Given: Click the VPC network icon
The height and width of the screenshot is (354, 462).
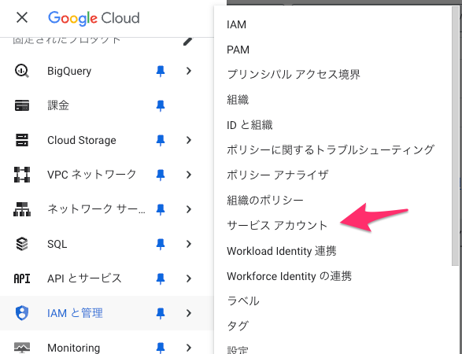Looking at the screenshot, I should (22, 175).
